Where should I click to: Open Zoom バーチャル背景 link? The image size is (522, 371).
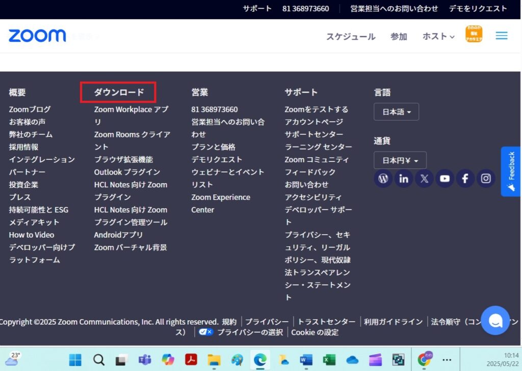tap(130, 247)
